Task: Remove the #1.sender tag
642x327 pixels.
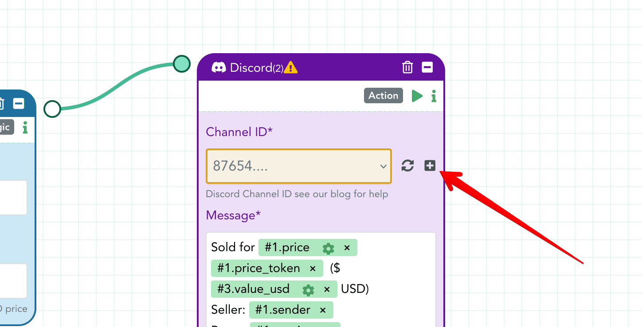Action: 323,310
